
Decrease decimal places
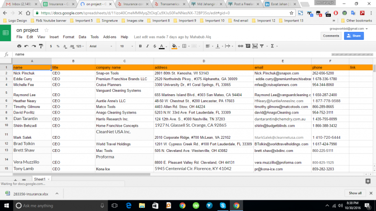pos(65,46)
